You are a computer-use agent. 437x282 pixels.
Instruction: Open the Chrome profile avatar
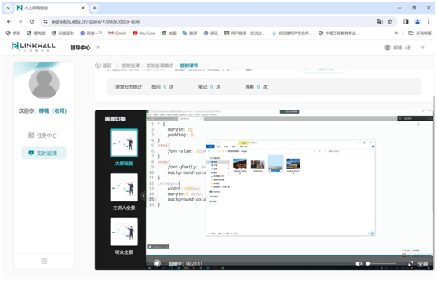[417, 21]
